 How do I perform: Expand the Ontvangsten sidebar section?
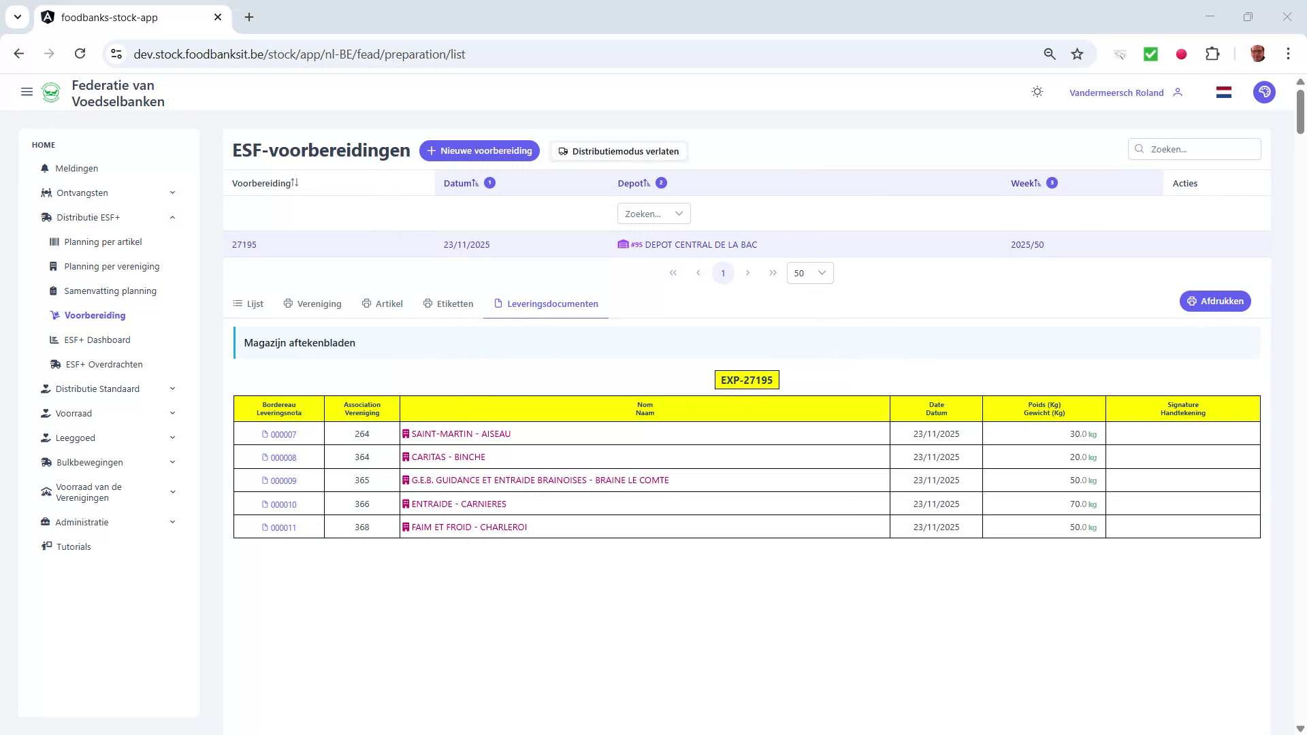click(173, 193)
